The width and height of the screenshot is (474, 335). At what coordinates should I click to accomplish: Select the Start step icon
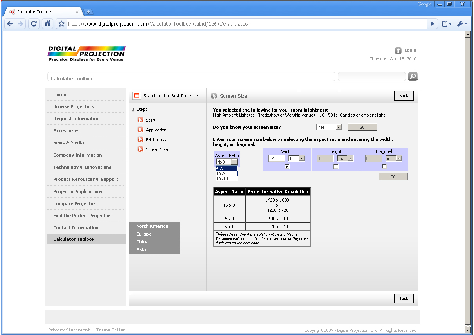click(x=140, y=120)
